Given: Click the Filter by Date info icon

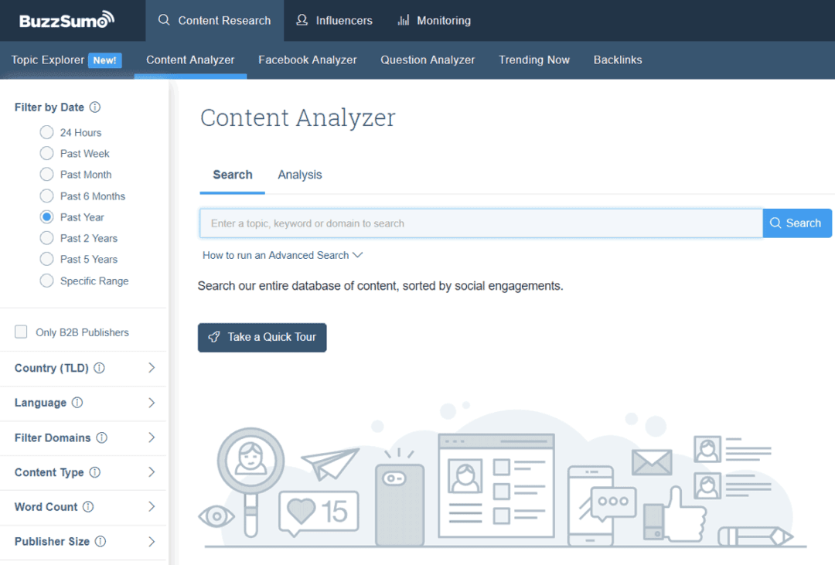Looking at the screenshot, I should [x=95, y=107].
